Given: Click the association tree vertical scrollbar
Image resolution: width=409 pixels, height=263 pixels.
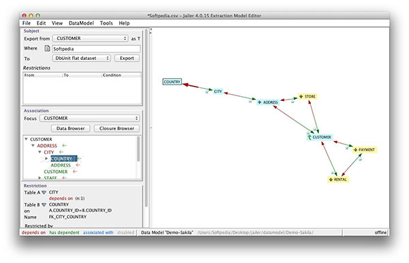Looking at the screenshot, I should pos(138,149).
